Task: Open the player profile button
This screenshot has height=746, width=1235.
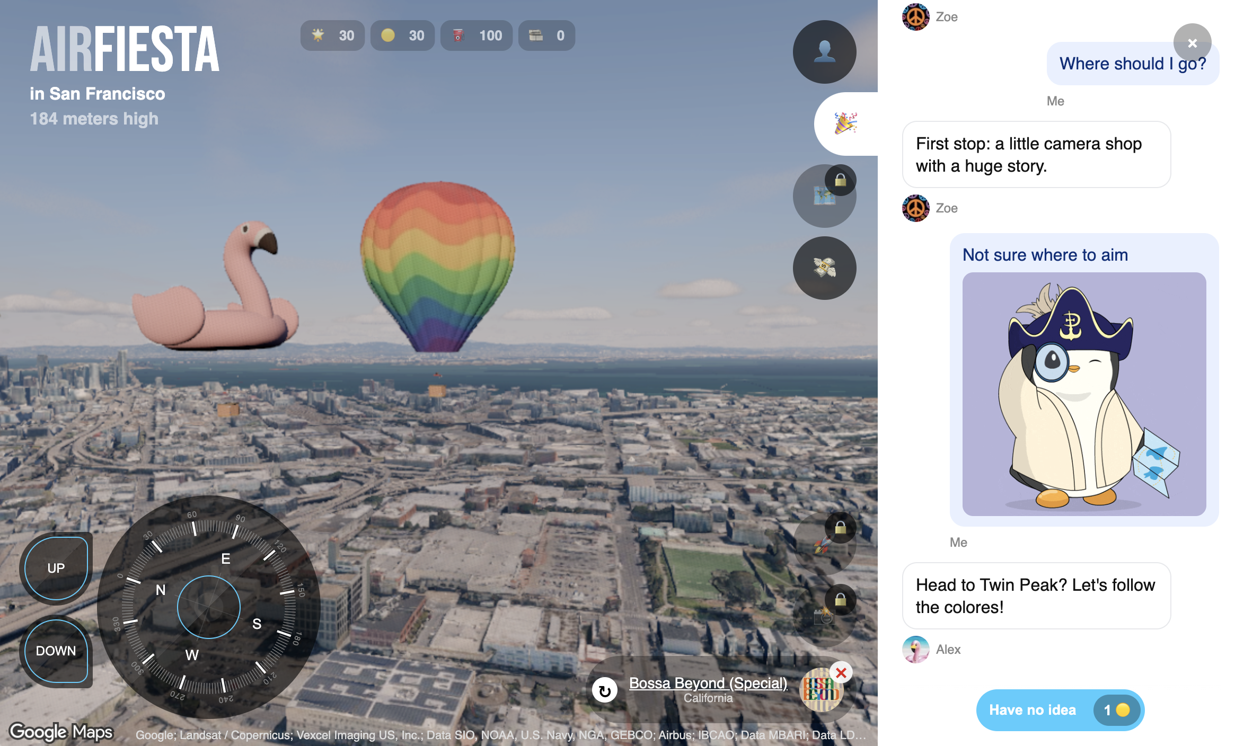Action: click(x=824, y=52)
